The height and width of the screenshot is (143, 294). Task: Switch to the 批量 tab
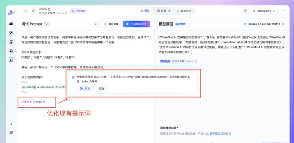[x=163, y=11]
